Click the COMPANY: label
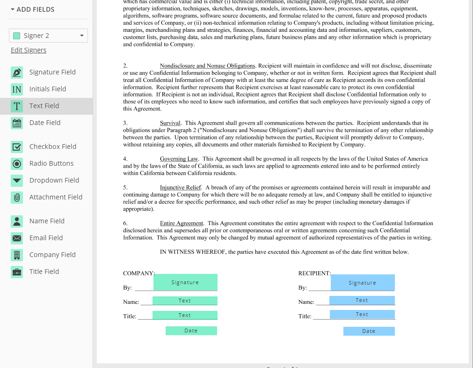The height and width of the screenshot is (368, 473). 139,273
